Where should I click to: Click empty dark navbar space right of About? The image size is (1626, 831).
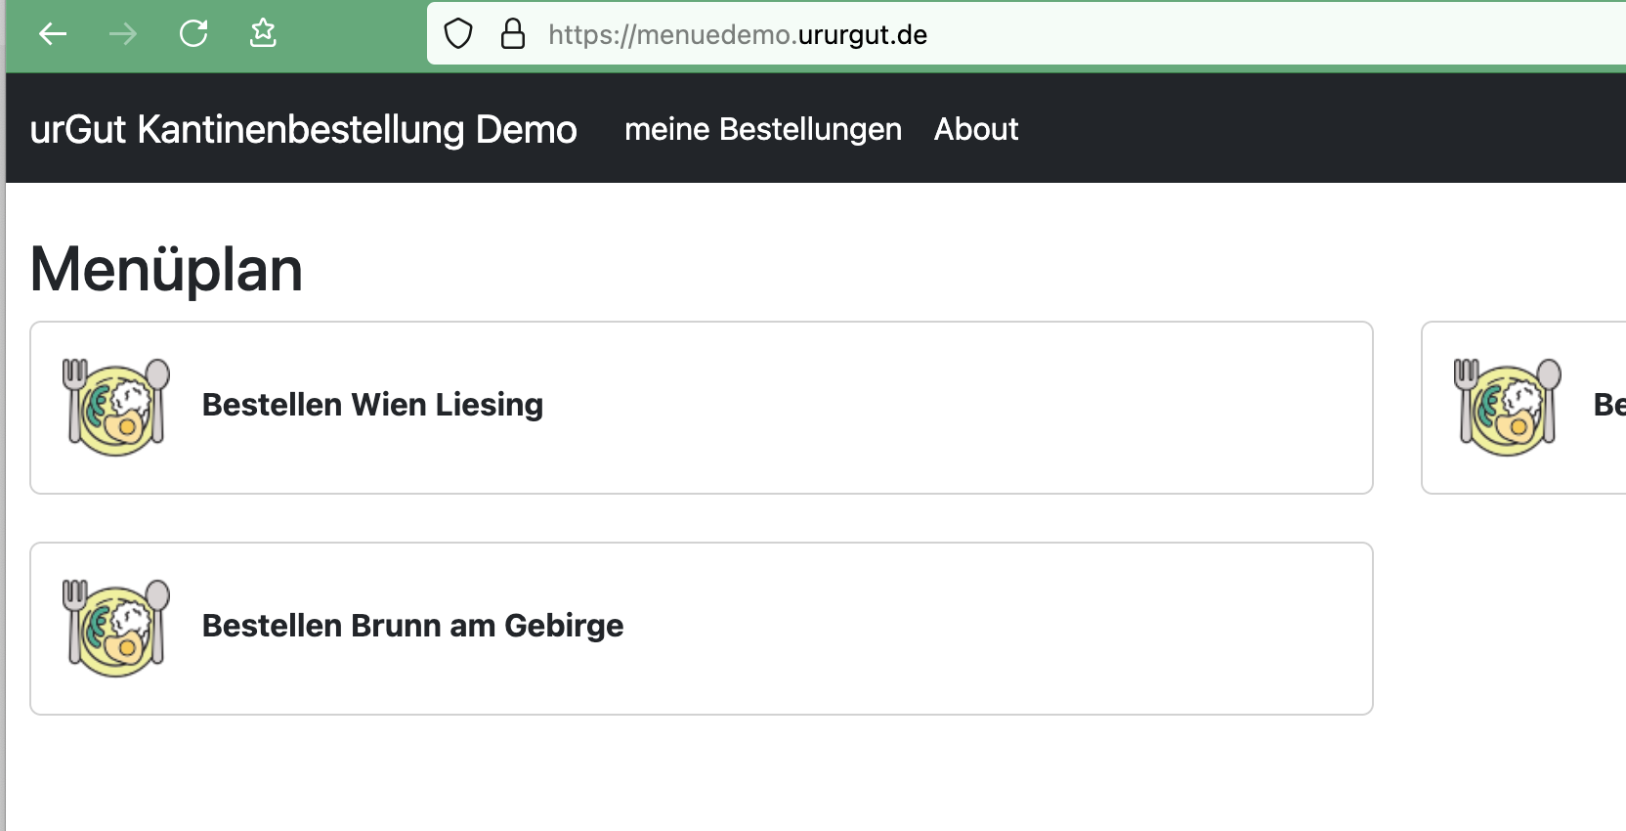click(1319, 129)
